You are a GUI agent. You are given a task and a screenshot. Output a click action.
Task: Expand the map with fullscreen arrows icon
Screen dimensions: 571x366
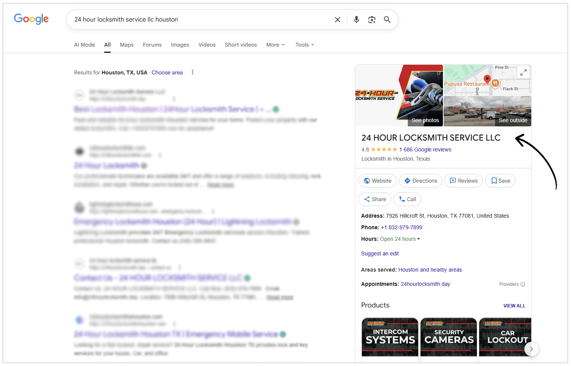pos(523,72)
